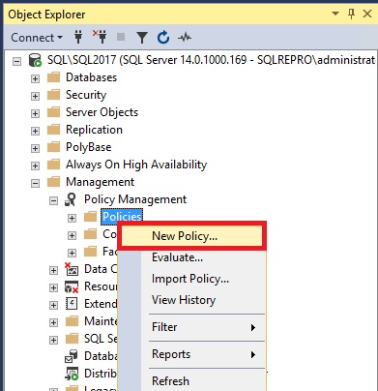
Task: Open the Activity Monitor pulse icon
Action: (185, 38)
